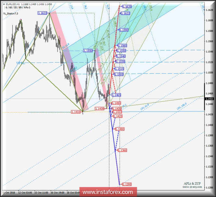Open the chart menu triangle beside EURUSD,H1

pos(4,4)
